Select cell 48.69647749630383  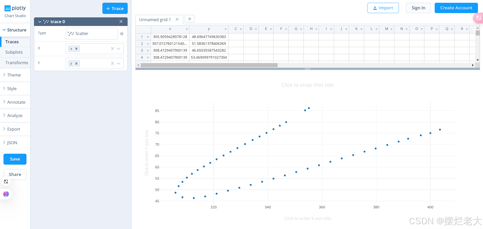[209, 37]
